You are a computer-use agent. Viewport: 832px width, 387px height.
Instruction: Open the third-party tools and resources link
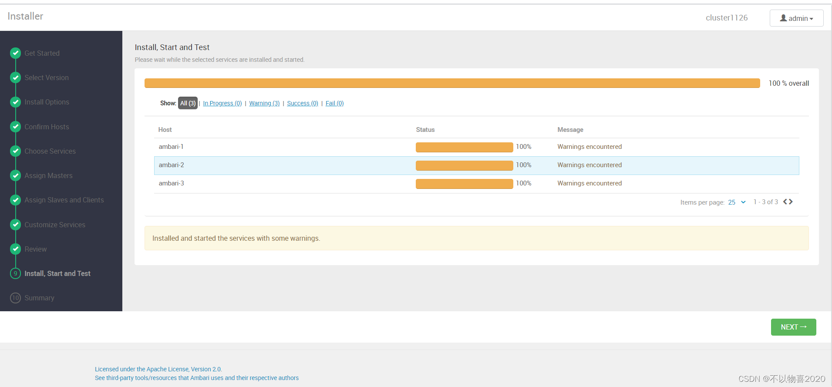coord(197,378)
